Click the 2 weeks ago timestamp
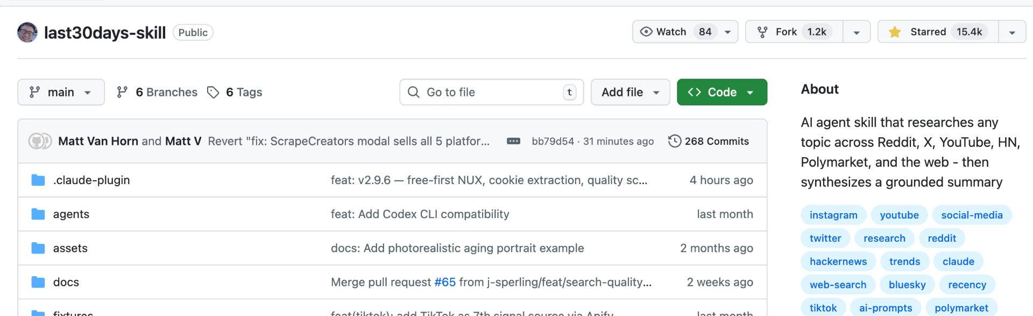Viewport: 1033px width, 316px height. tap(719, 282)
